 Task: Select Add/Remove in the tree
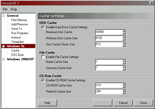19,24
